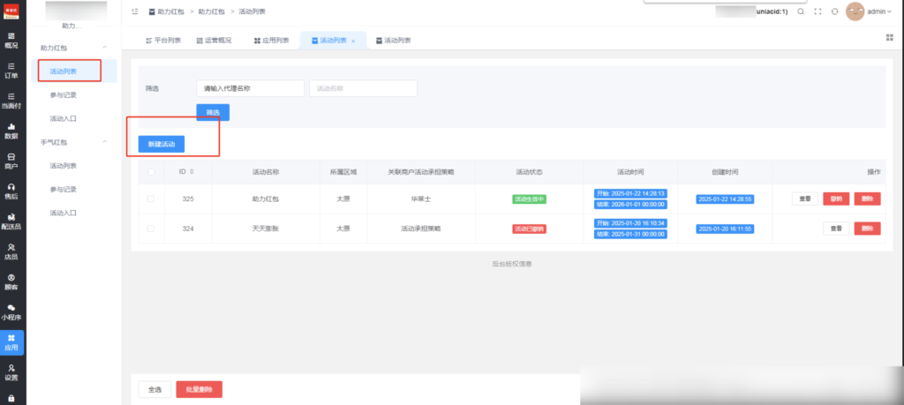Toggle the select-all checkbox in table header
The height and width of the screenshot is (405, 904).
(x=150, y=171)
